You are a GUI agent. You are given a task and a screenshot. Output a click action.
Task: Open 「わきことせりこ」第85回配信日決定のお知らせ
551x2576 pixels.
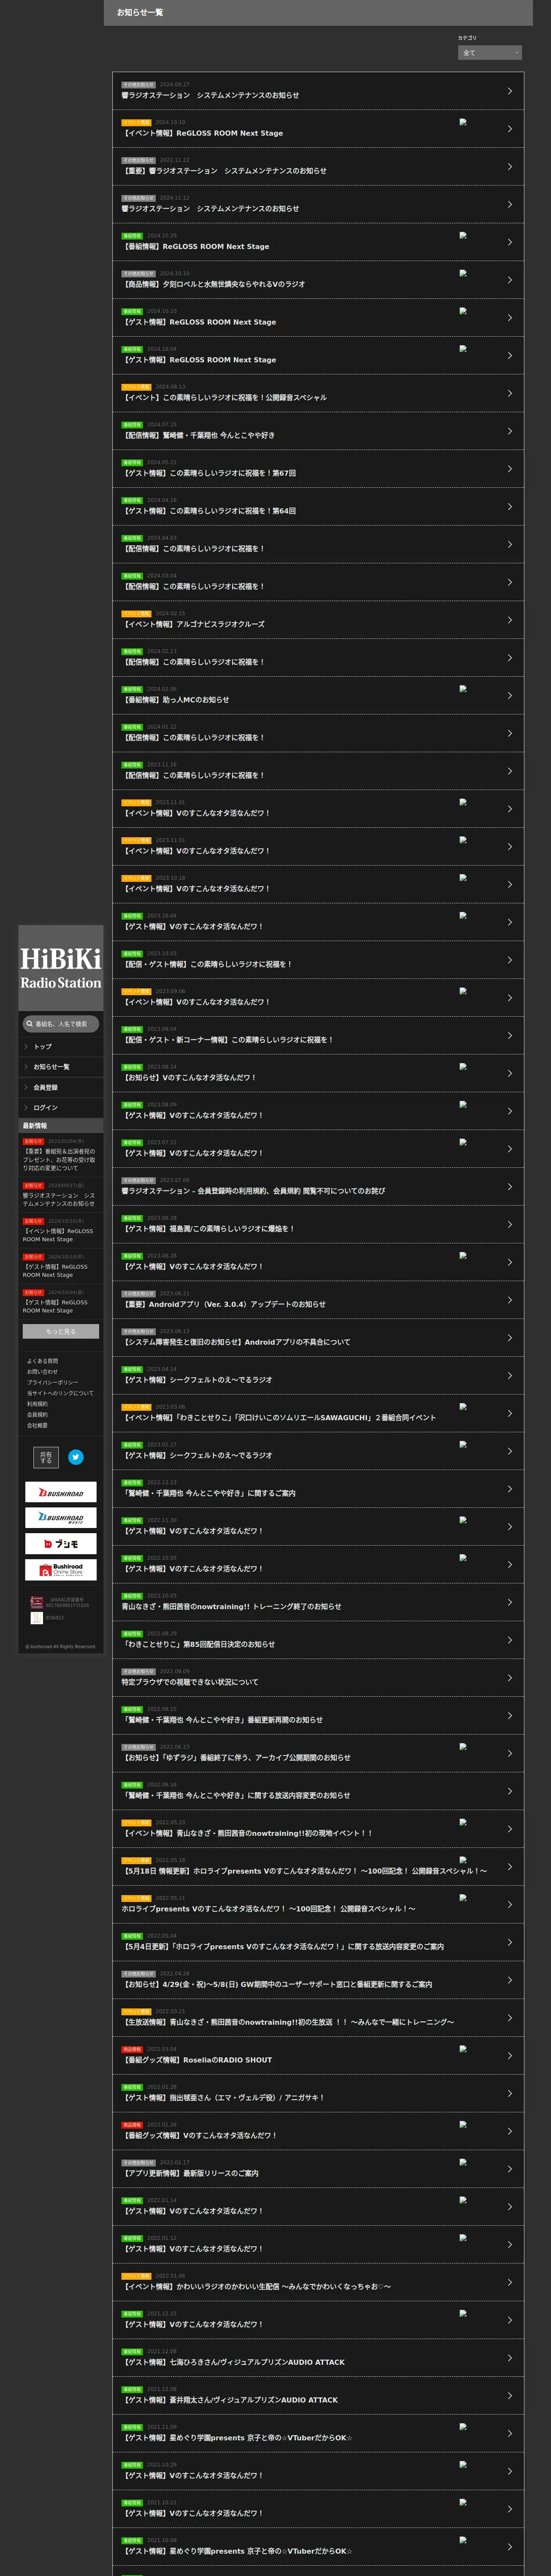tap(318, 1640)
